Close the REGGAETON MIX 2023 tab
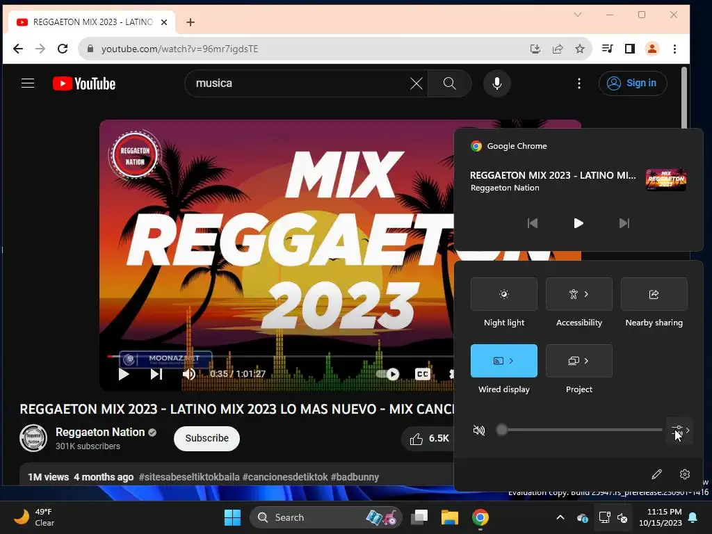Image resolution: width=712 pixels, height=534 pixels. pyautogui.click(x=164, y=22)
